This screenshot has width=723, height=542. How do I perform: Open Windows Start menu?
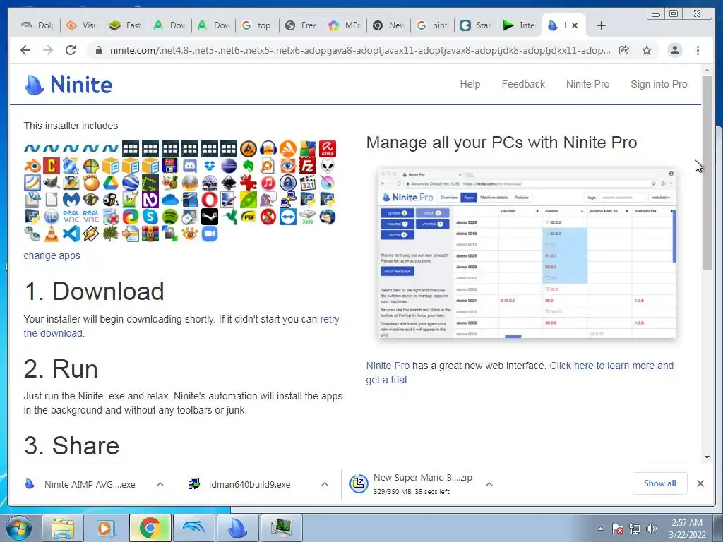click(x=19, y=528)
